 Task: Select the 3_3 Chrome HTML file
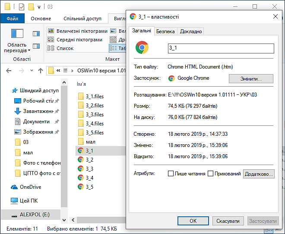tap(85, 168)
